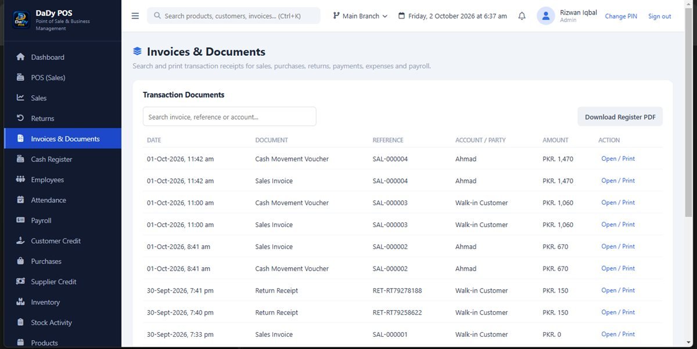The width and height of the screenshot is (697, 349).
Task: Open / Print SAL-000002 Sales Invoice
Action: coord(618,246)
